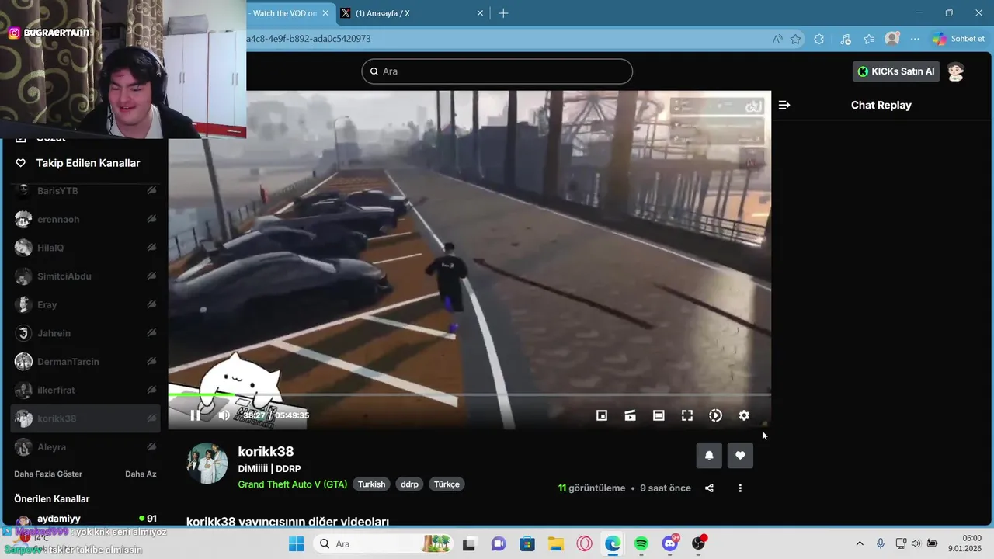Image resolution: width=994 pixels, height=559 pixels.
Task: Open erennaoh channel in sidebar
Action: pyautogui.click(x=85, y=220)
